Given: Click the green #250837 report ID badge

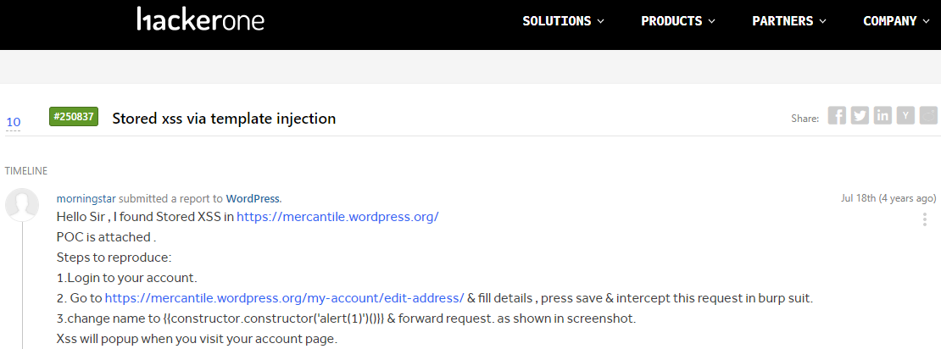Looking at the screenshot, I should (x=74, y=117).
